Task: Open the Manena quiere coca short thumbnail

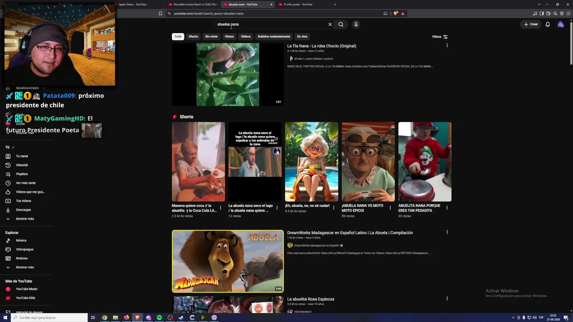Action: (x=198, y=162)
